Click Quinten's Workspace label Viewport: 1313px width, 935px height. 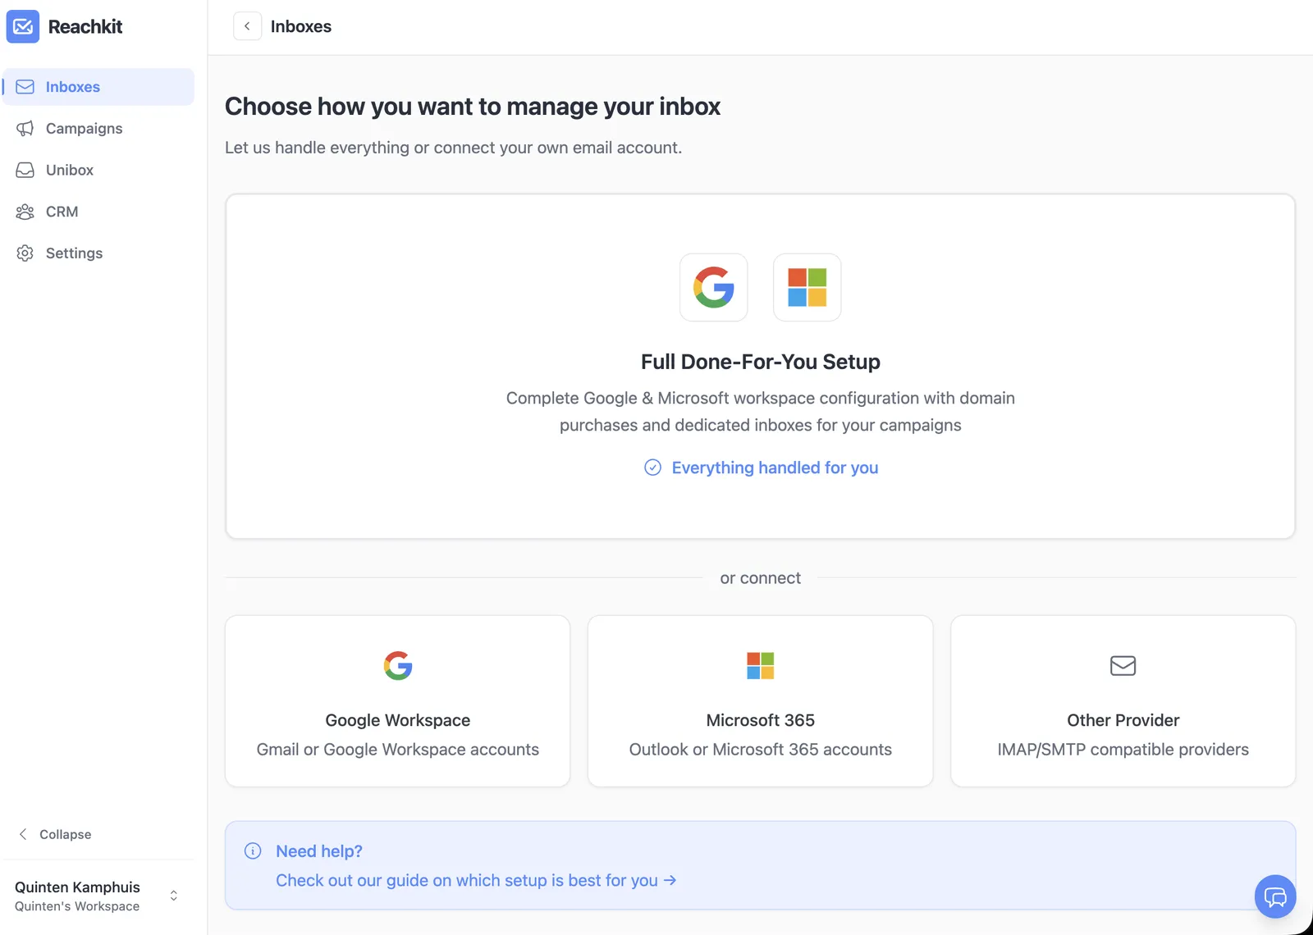click(x=77, y=906)
